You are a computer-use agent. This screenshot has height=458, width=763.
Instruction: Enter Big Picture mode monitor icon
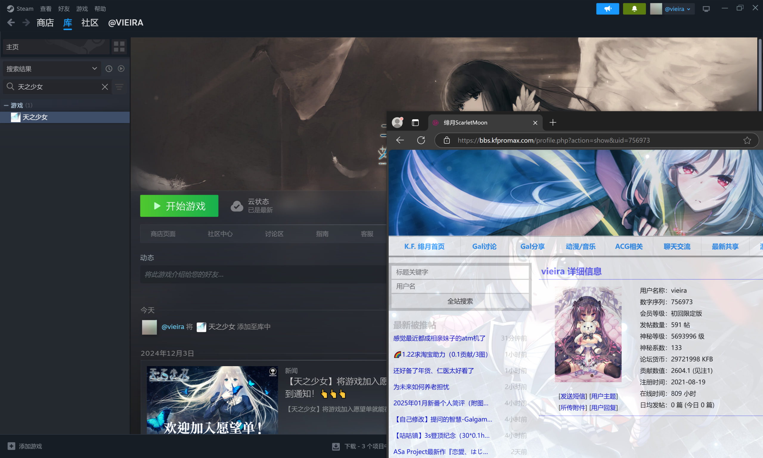[x=706, y=9]
